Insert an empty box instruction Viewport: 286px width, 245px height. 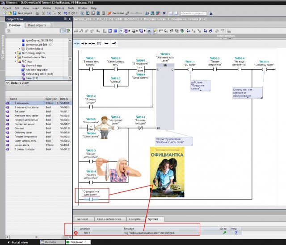[x=99, y=43]
